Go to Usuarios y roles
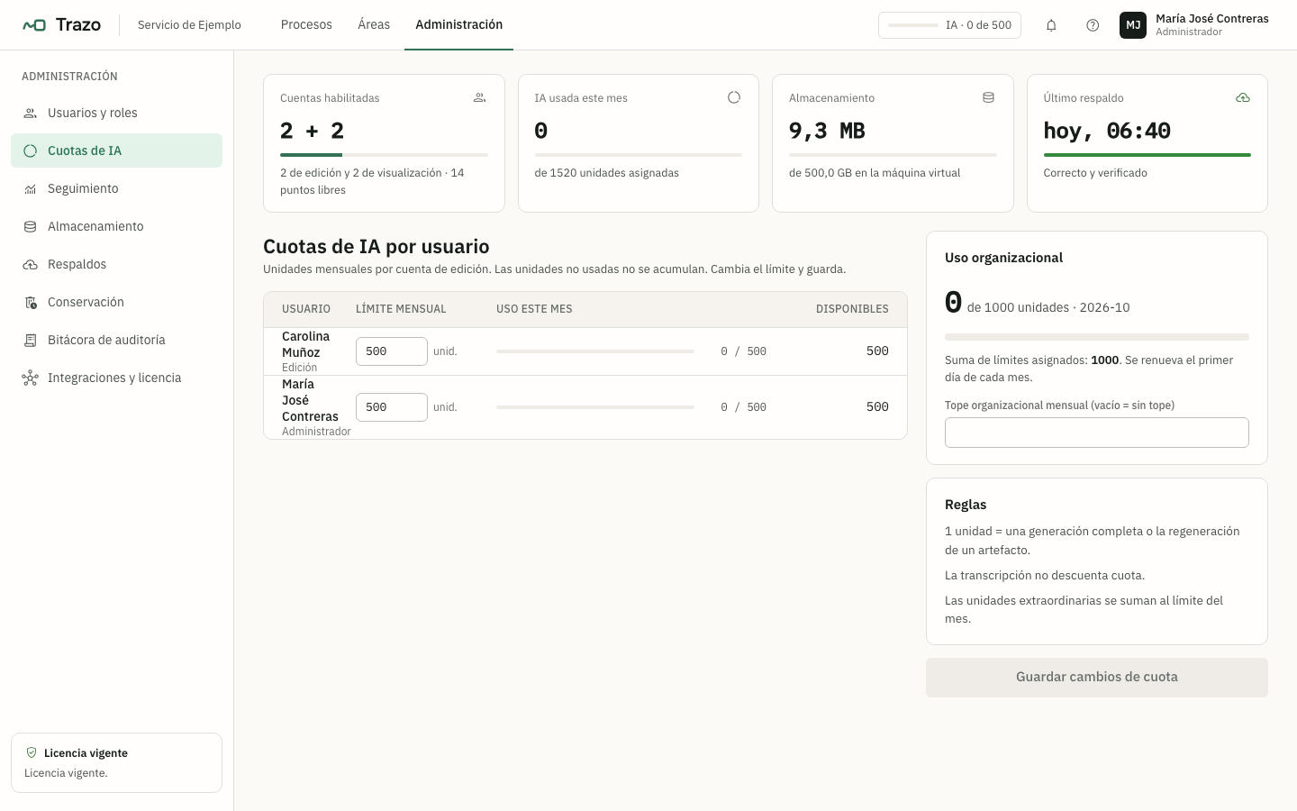The image size is (1297, 811). [116, 113]
